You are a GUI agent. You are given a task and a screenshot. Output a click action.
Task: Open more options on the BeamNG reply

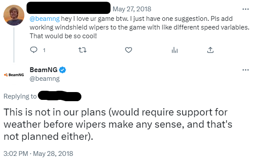tap(245, 70)
